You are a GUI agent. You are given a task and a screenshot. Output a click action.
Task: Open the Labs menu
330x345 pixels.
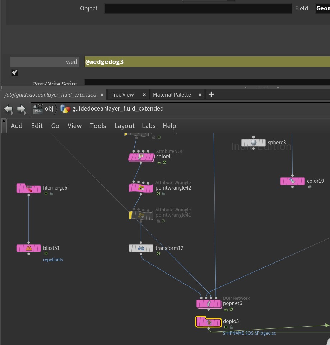coord(149,126)
